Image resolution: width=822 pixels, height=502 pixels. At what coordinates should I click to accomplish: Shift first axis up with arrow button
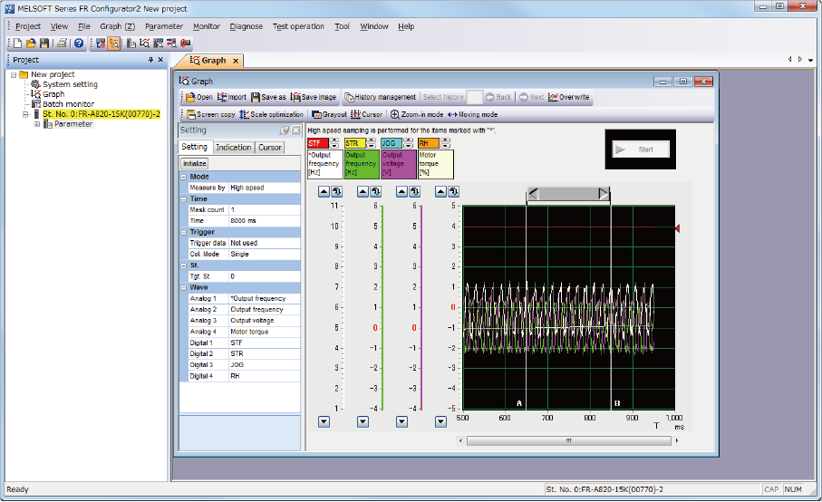324,192
